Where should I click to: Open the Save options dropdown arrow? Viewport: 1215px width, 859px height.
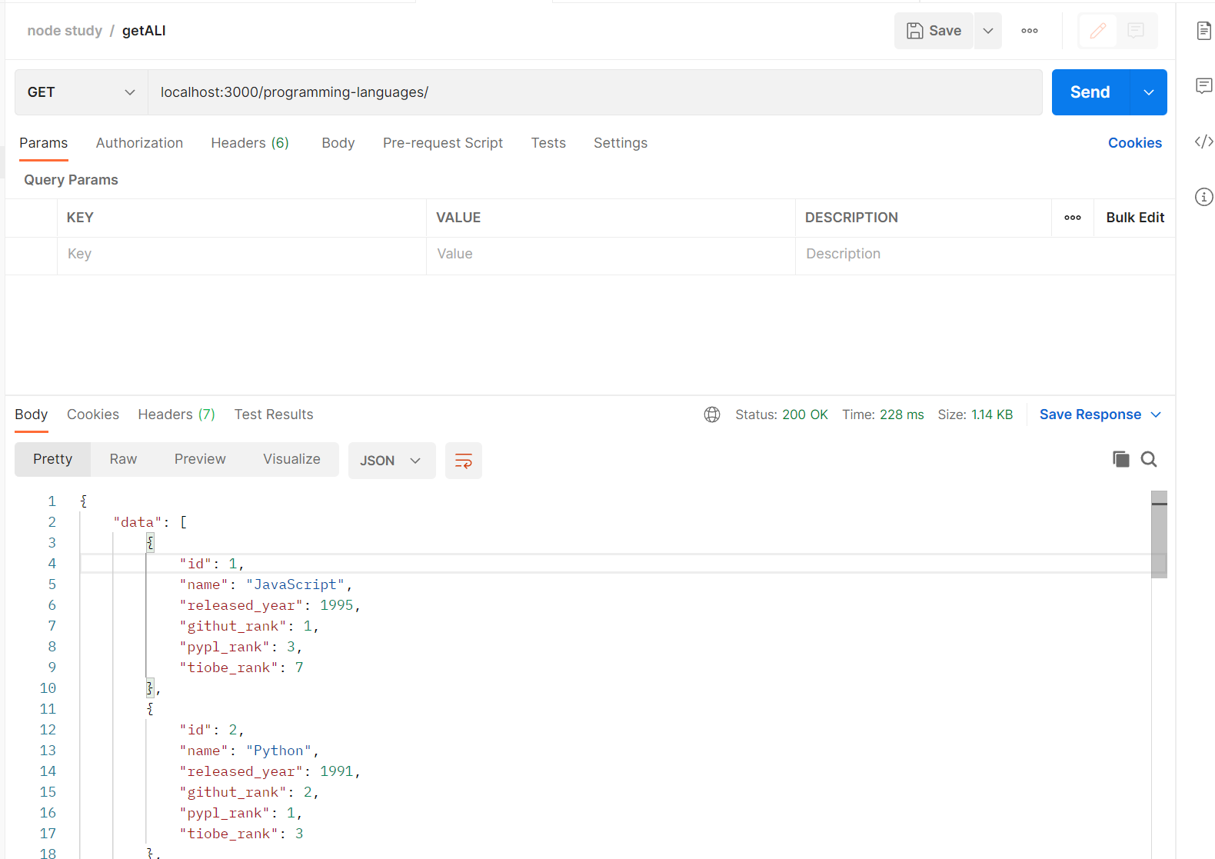988,31
